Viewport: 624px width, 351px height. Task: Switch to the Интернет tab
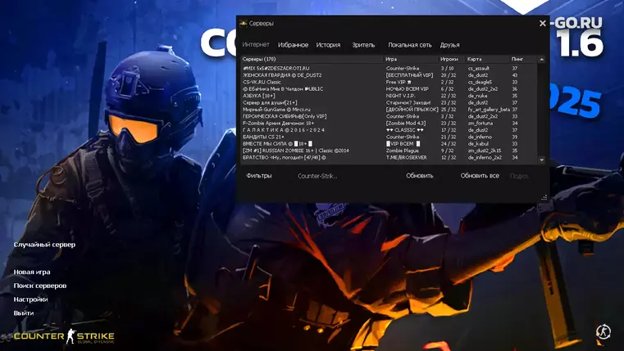(256, 45)
